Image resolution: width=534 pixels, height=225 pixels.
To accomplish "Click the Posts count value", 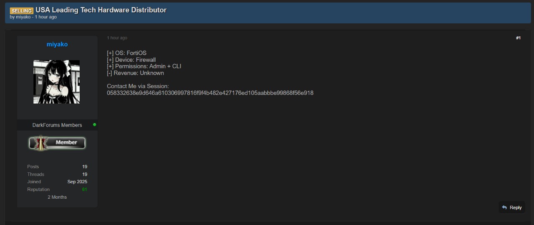I will (85, 167).
